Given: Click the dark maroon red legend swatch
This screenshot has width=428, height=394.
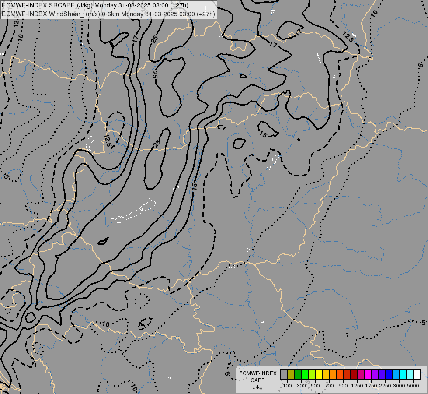Looking at the screenshot, I should [x=354, y=374].
